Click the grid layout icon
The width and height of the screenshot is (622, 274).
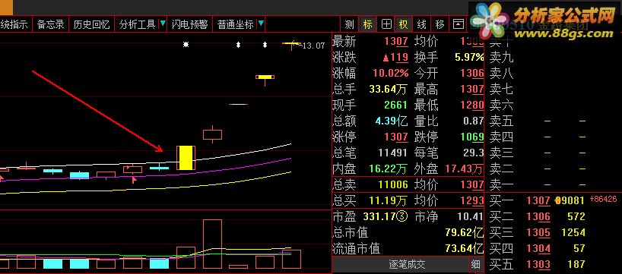(386, 24)
